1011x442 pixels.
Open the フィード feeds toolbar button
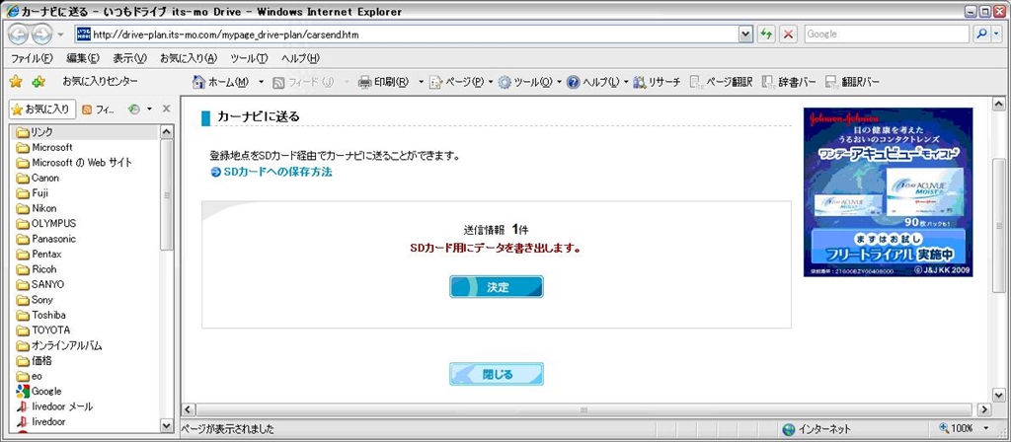coord(303,82)
